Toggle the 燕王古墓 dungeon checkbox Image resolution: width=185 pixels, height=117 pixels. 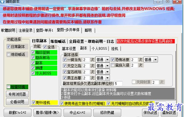pos(65,78)
